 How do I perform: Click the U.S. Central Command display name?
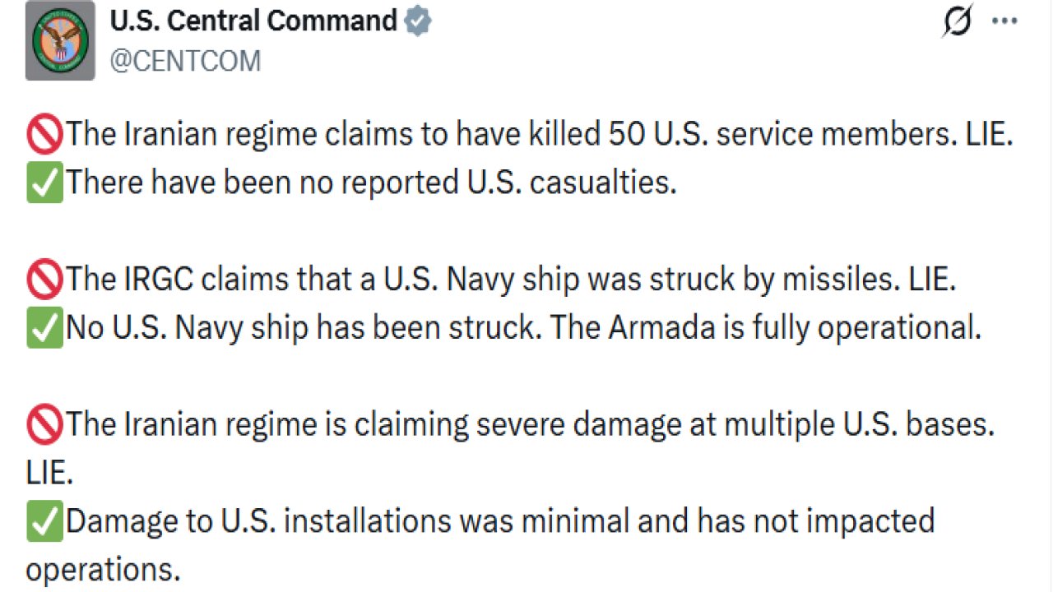coord(253,21)
